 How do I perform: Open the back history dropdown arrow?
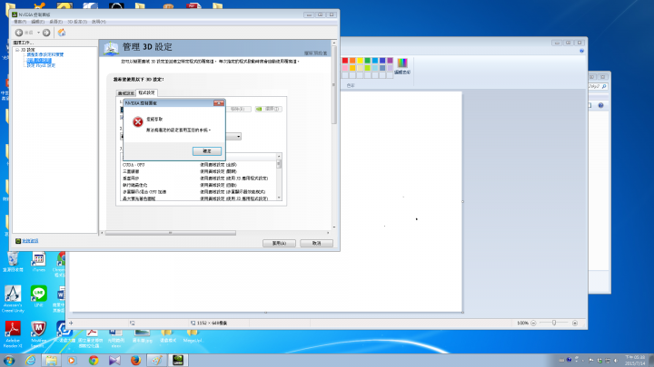coord(38,33)
